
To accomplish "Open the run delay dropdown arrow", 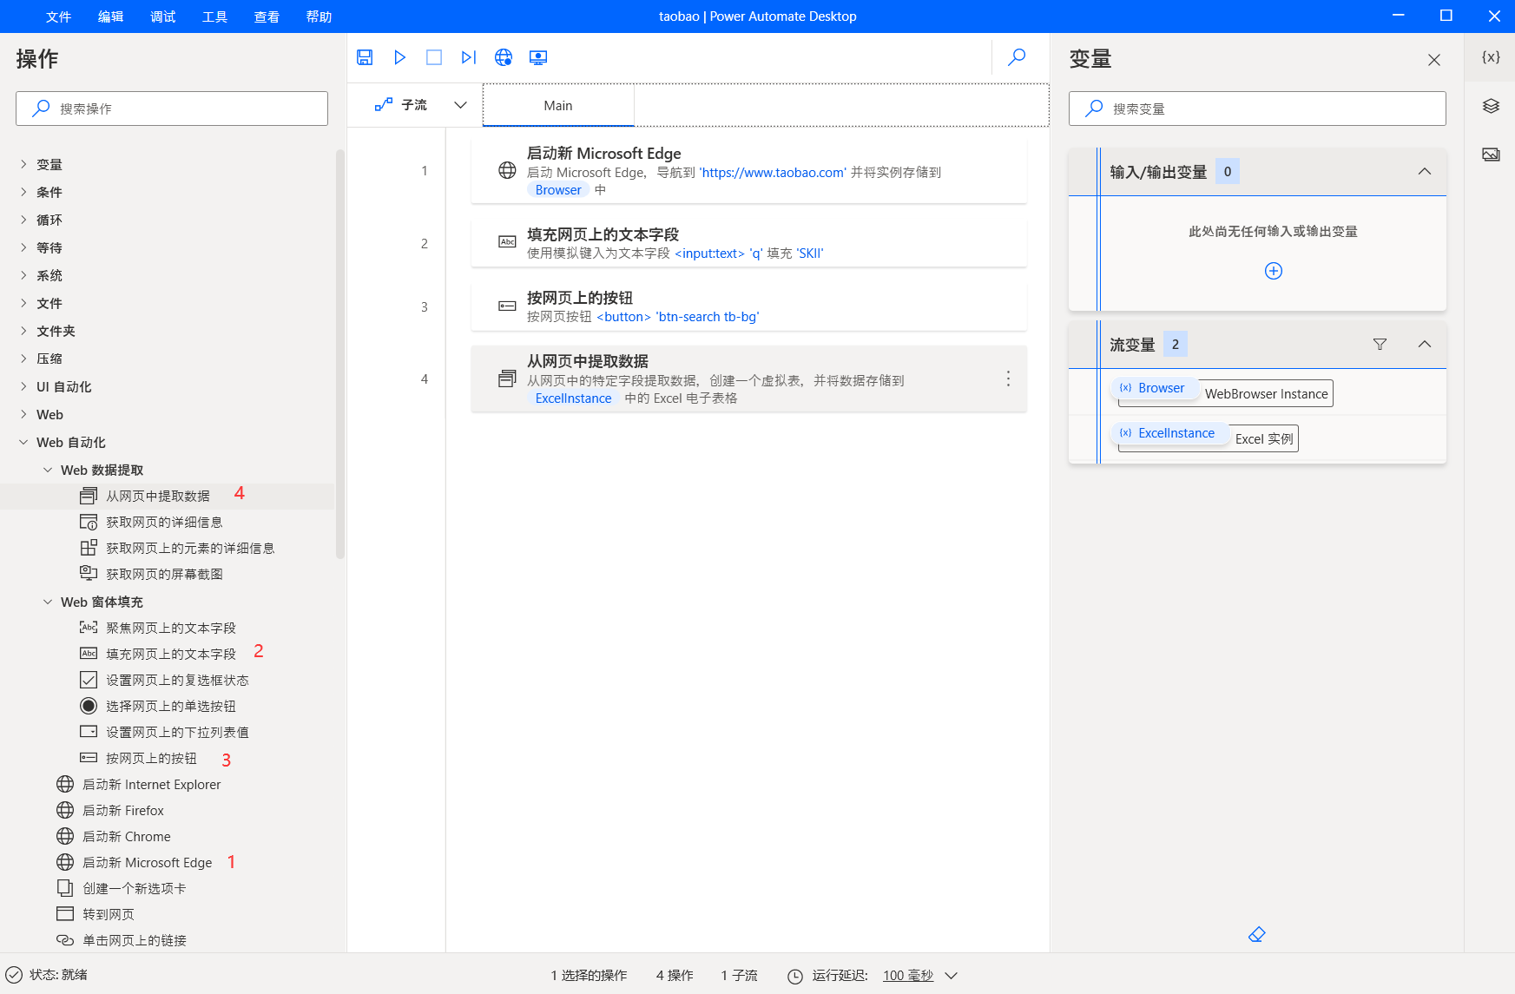I will (x=952, y=976).
